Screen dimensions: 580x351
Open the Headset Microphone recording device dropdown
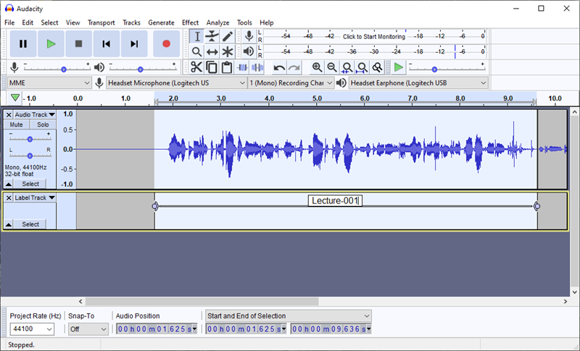[177, 83]
